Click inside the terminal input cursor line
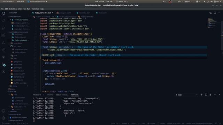The height and width of the screenshot is (125, 223). click(x=33, y=120)
